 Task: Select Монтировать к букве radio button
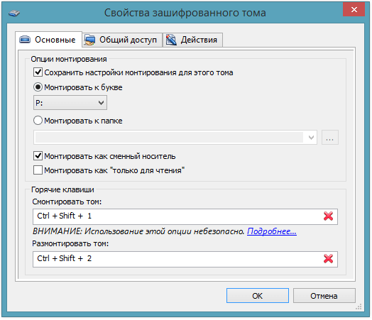[38, 87]
